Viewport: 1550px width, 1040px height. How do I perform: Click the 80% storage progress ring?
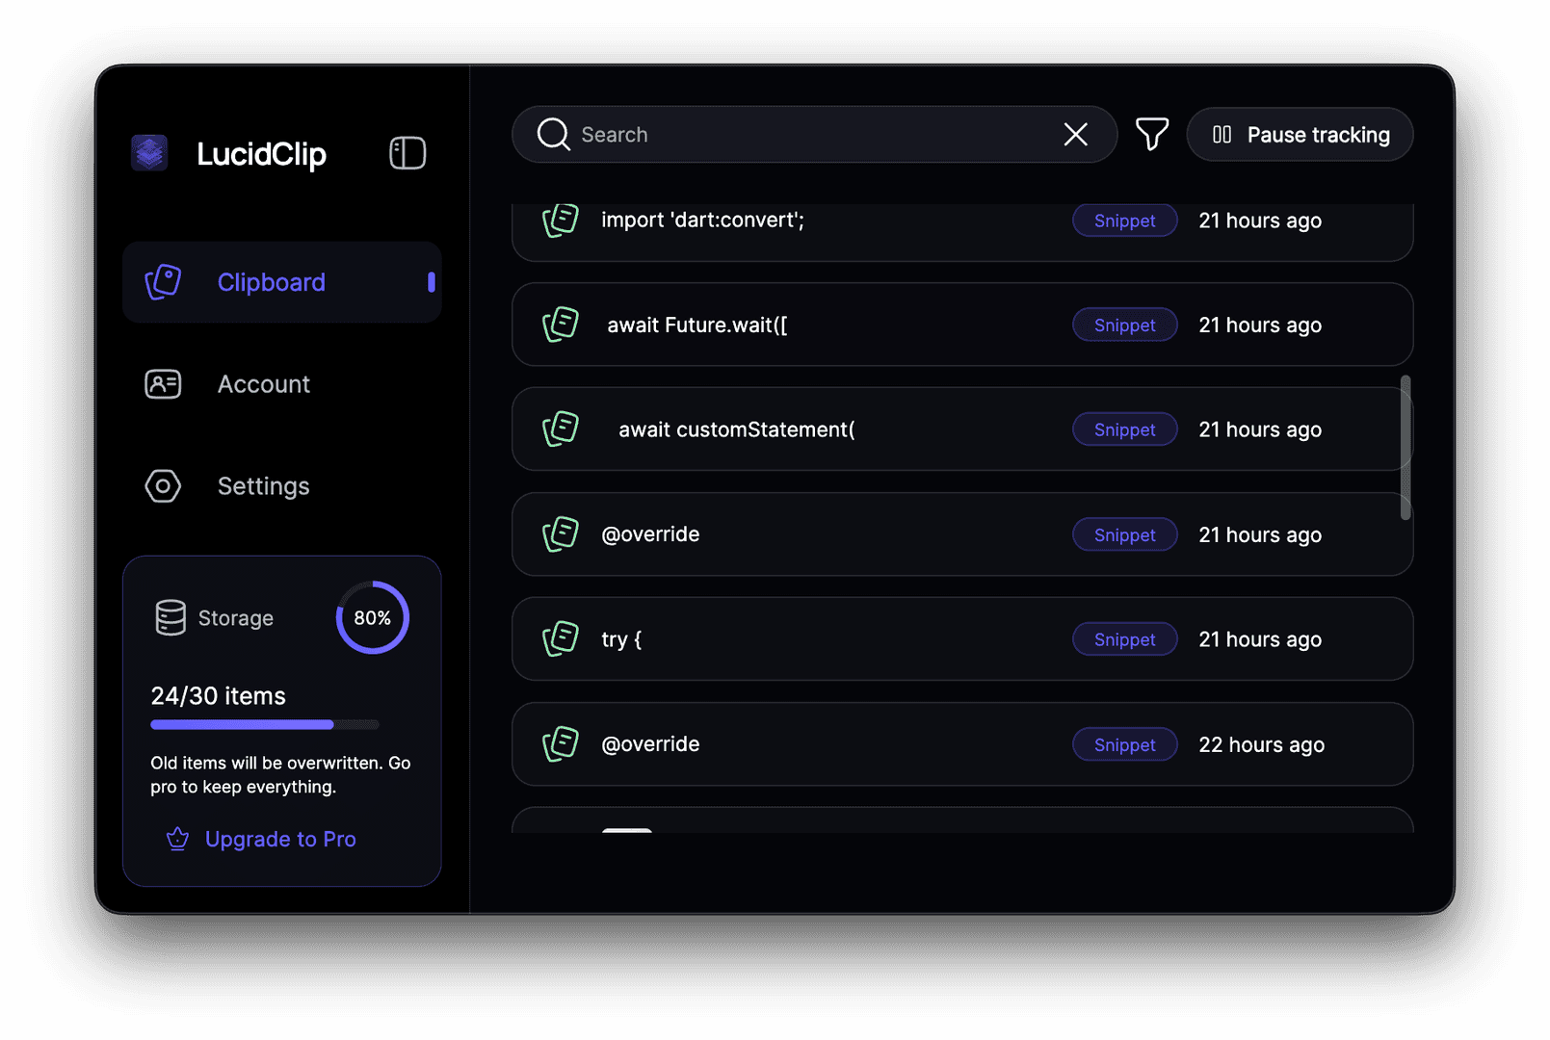(372, 617)
